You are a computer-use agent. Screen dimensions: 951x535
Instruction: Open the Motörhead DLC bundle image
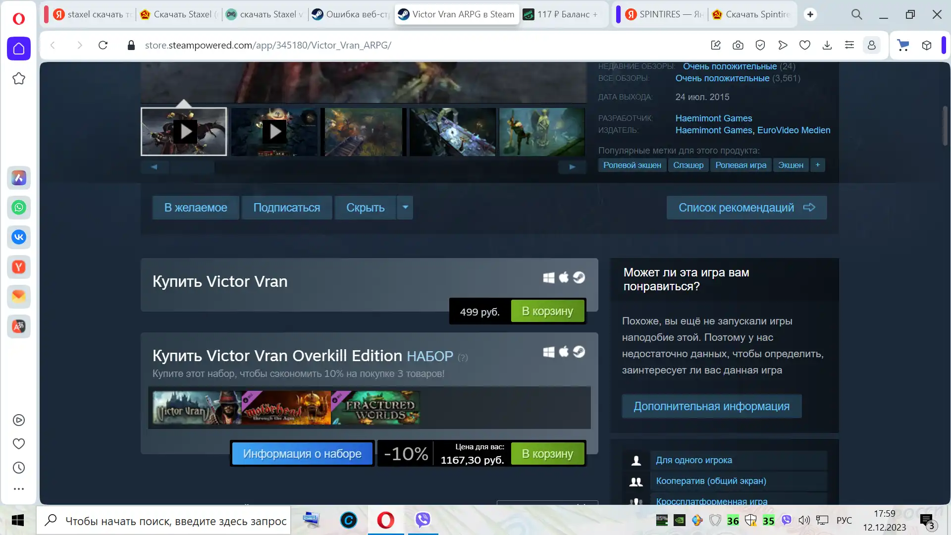tap(286, 408)
